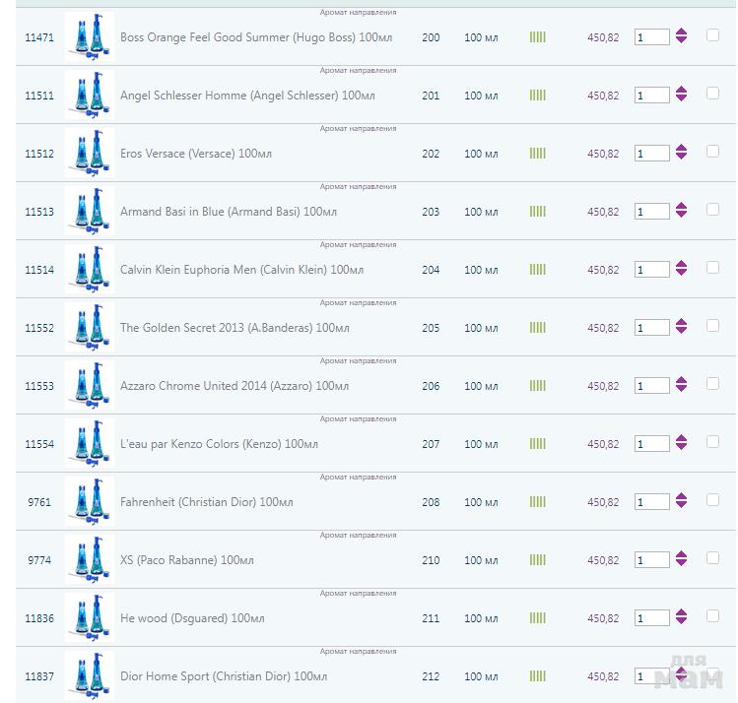
Task: Focus the quantity field for Fahrenheit
Action: 651,502
